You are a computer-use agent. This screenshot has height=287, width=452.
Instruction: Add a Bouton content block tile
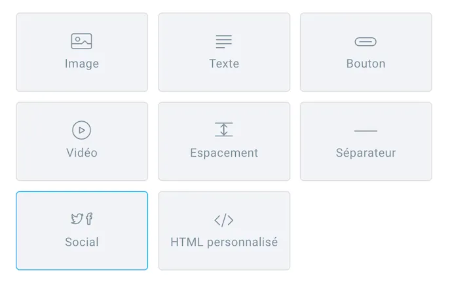point(366,52)
